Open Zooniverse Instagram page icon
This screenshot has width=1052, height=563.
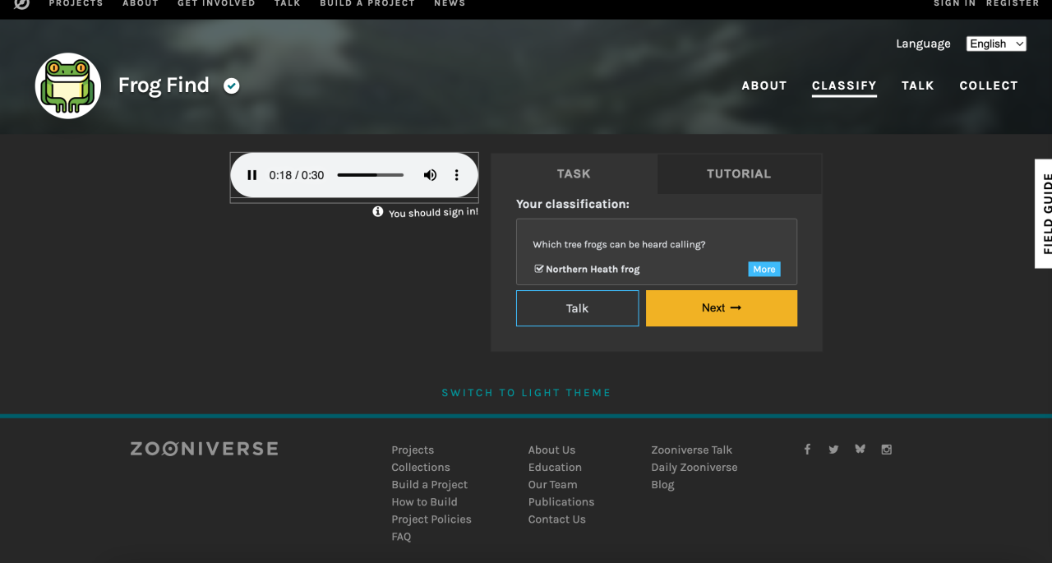tap(886, 449)
